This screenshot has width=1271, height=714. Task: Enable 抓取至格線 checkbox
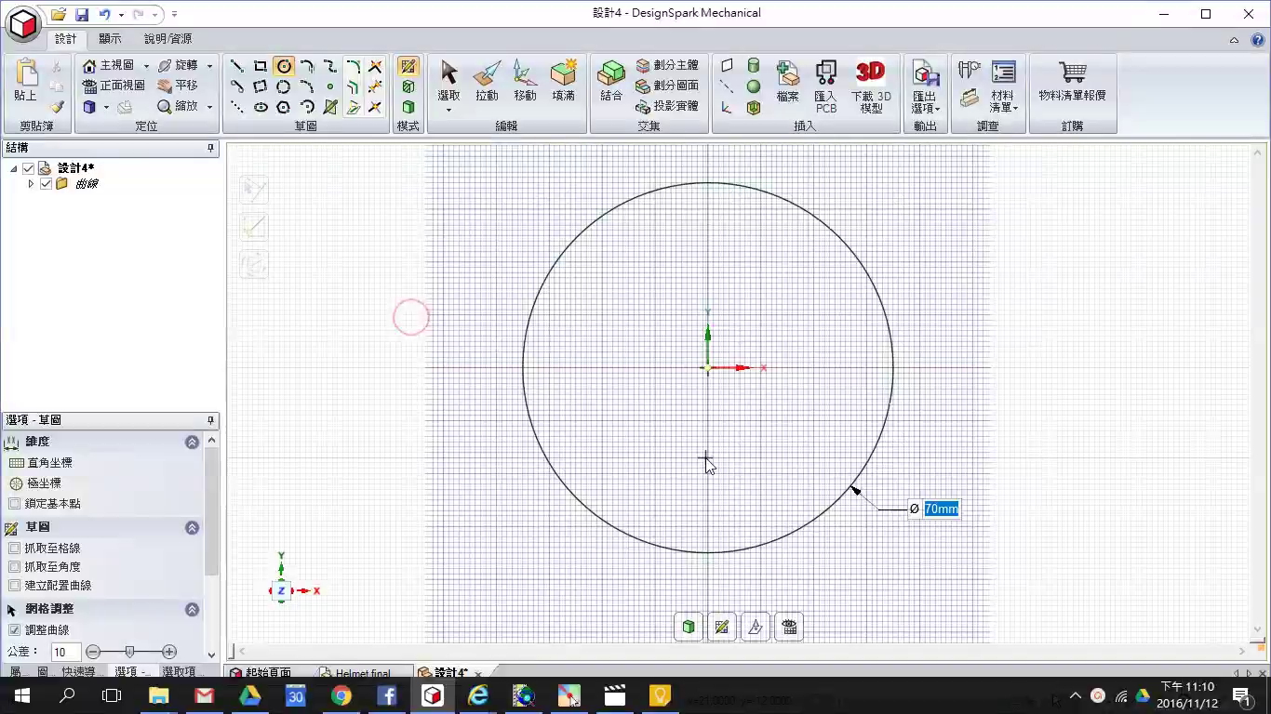click(14, 549)
